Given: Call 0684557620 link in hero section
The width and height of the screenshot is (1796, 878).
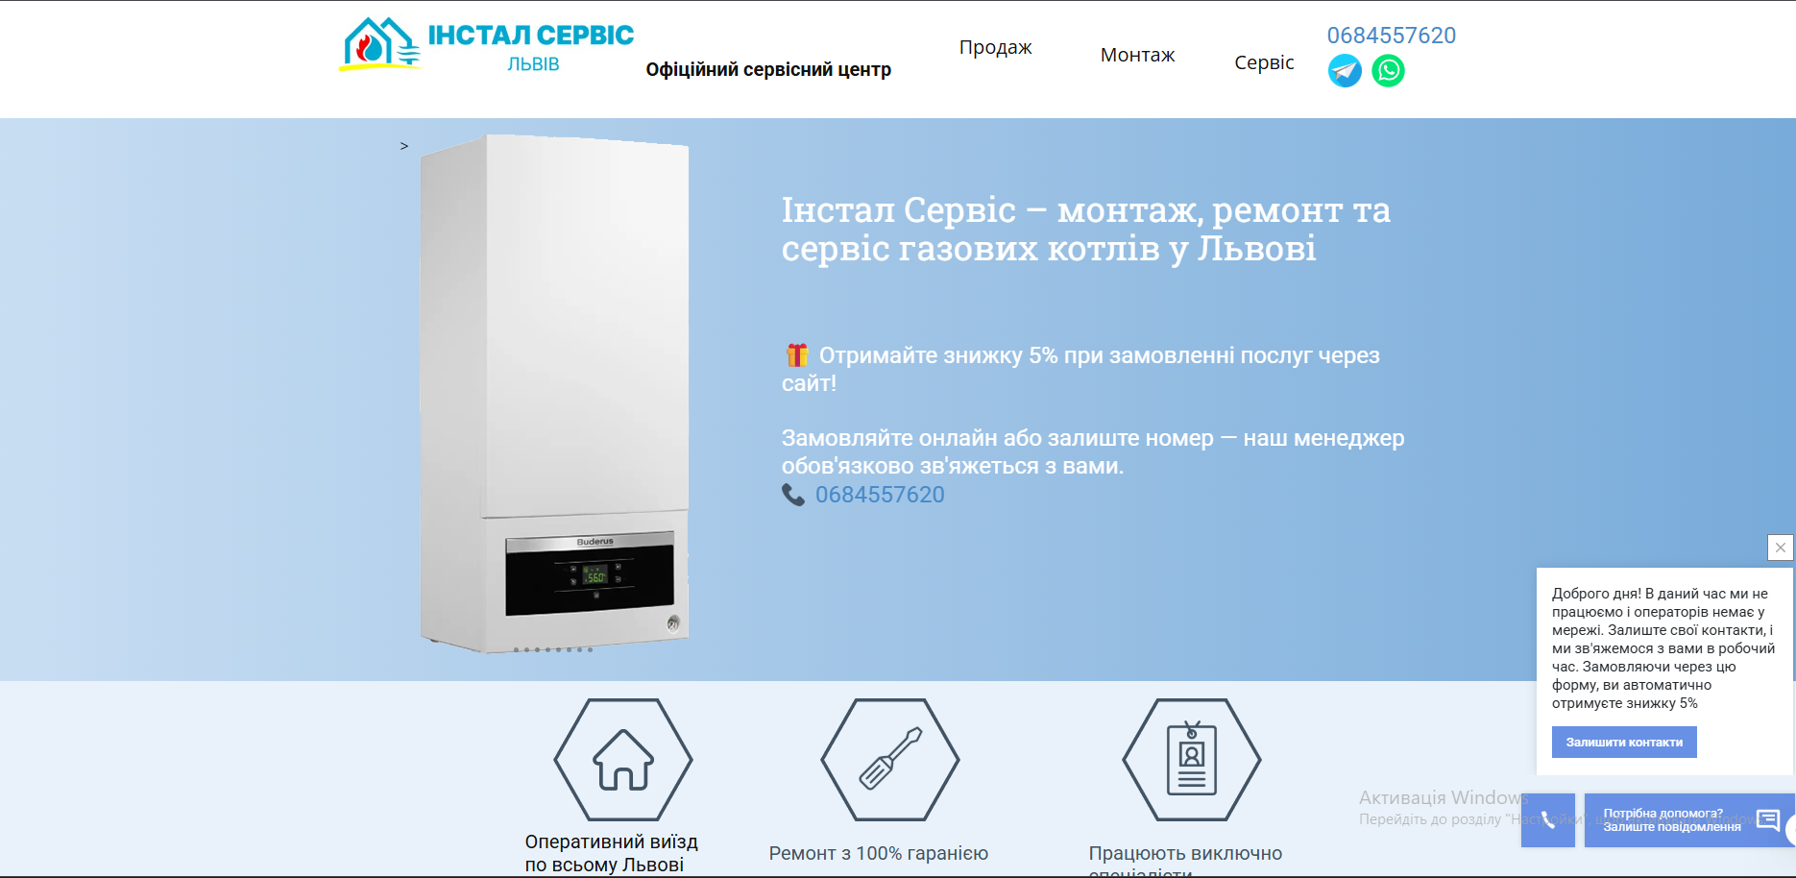Looking at the screenshot, I should tap(880, 495).
